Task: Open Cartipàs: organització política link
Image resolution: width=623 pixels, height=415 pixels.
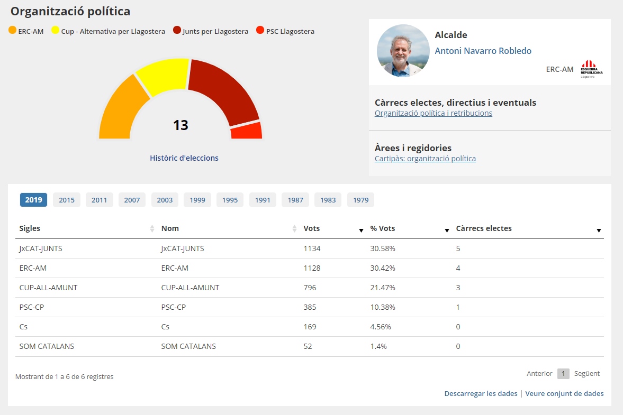Action: (425, 159)
